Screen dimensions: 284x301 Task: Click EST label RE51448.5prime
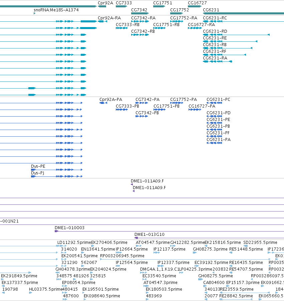[246, 249]
